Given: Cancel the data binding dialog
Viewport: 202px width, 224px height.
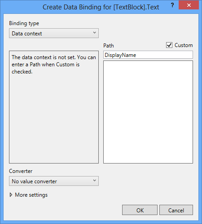Looking at the screenshot, I should 176,210.
